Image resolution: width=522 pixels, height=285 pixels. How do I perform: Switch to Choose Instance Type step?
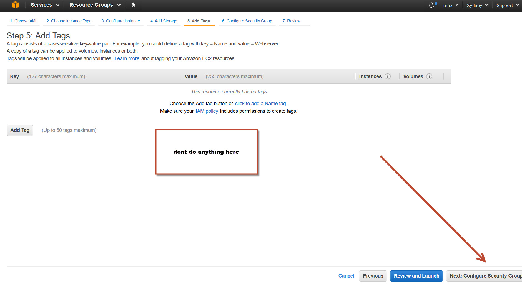point(69,21)
